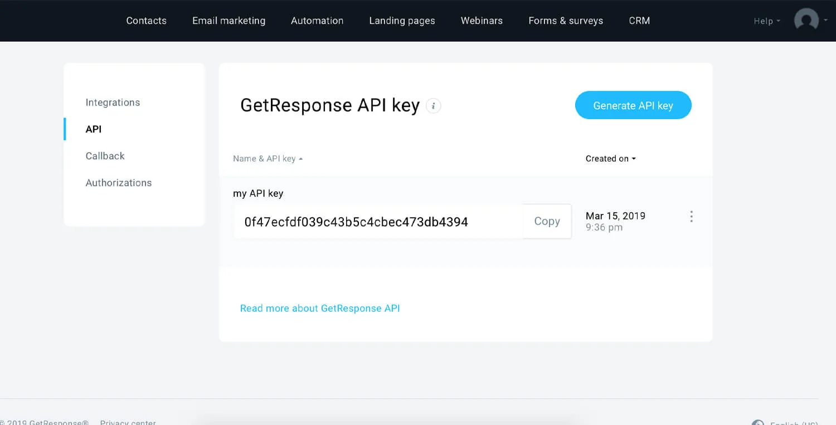Viewport: 836px width, 425px height.
Task: Expand the Help dropdown
Action: click(x=767, y=21)
